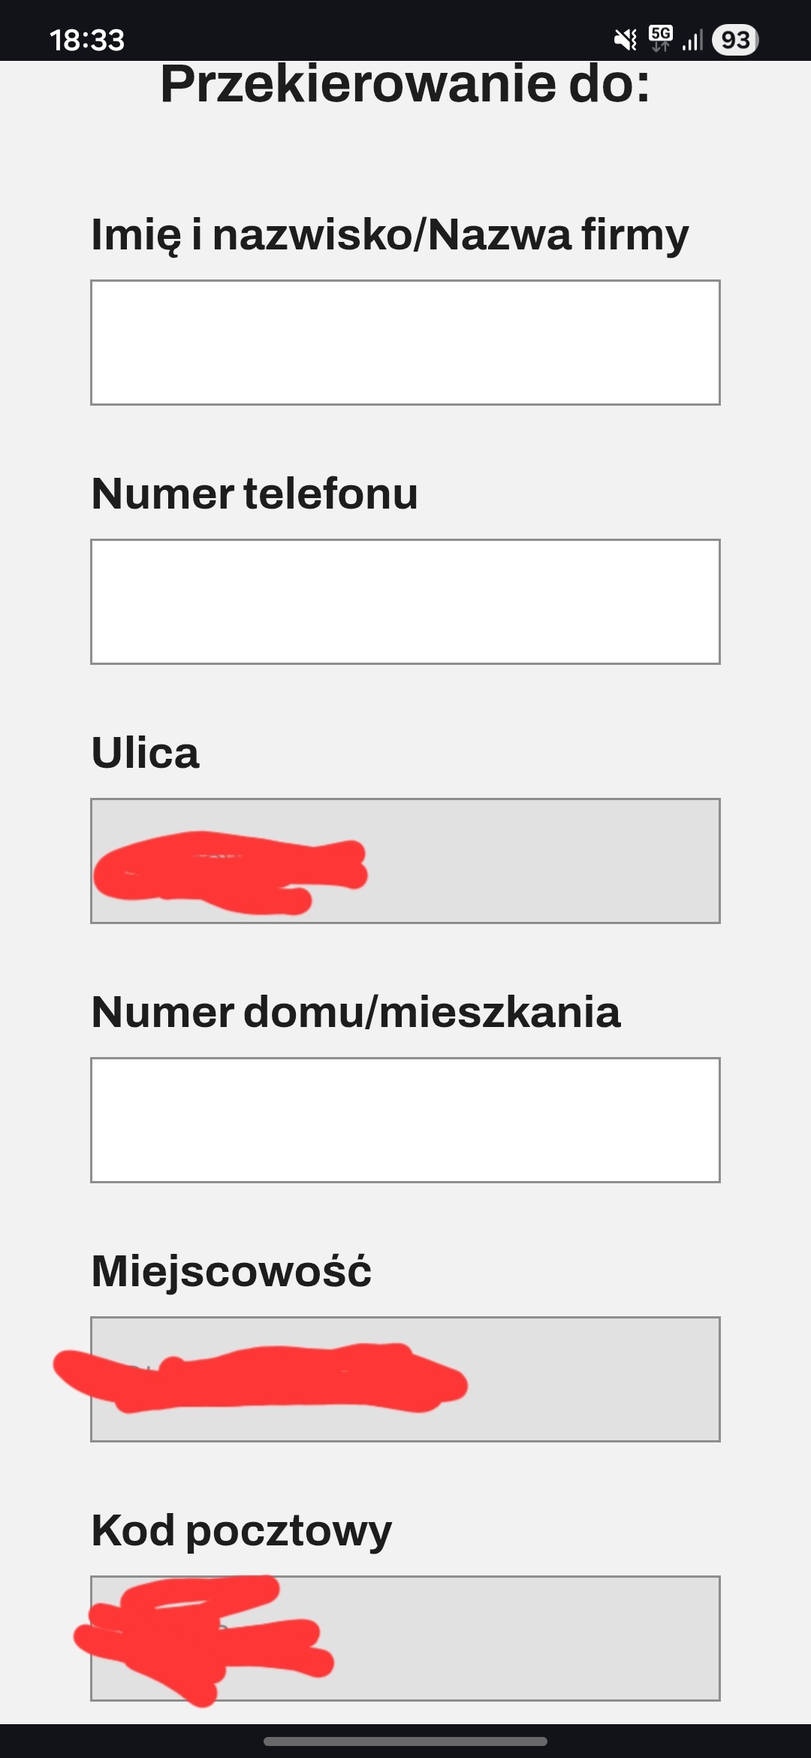Tap the signal strength bars icon
The width and height of the screenshot is (811, 1758).
(x=692, y=40)
